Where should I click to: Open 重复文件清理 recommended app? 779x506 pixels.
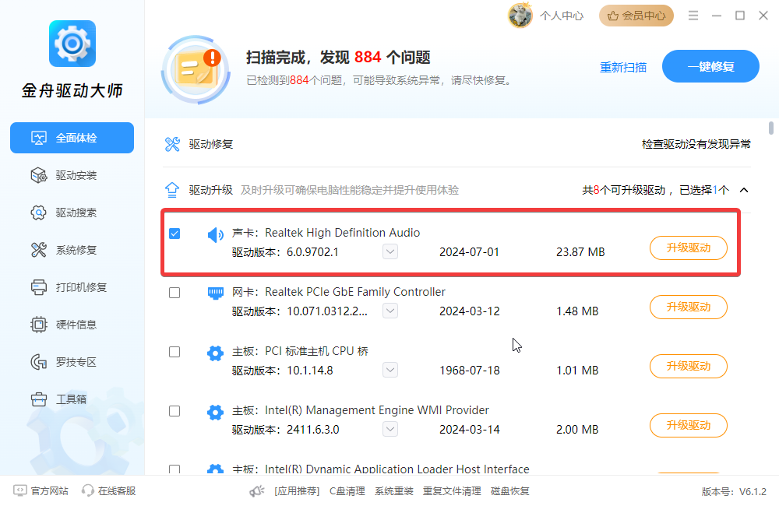(452, 491)
